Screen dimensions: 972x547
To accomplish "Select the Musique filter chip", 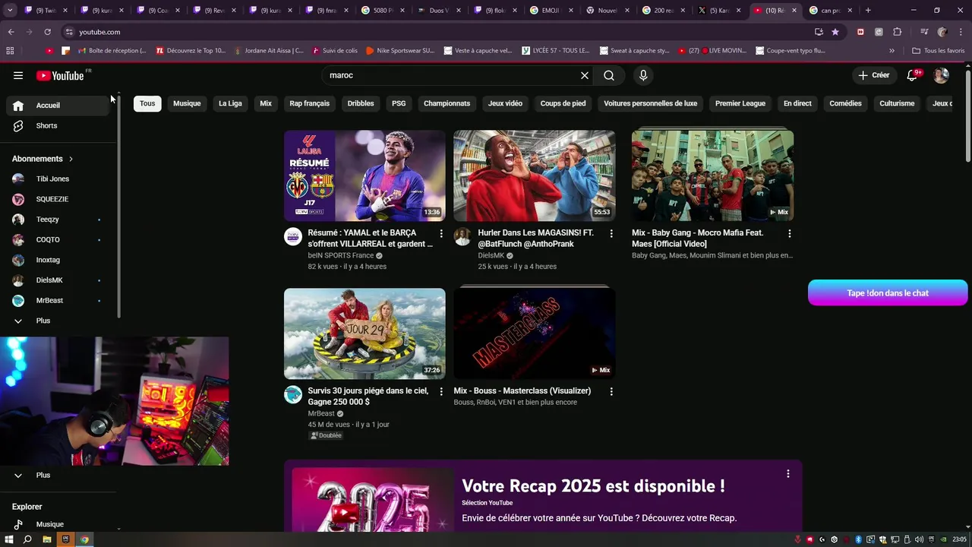I will [x=187, y=103].
